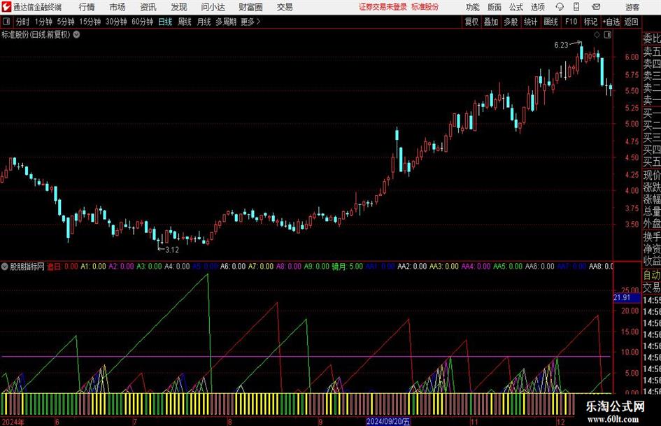Switch to 60分钟 period
The width and height of the screenshot is (661, 426).
click(x=143, y=22)
